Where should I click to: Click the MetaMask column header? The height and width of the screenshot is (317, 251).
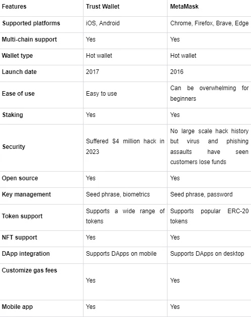tap(184, 7)
